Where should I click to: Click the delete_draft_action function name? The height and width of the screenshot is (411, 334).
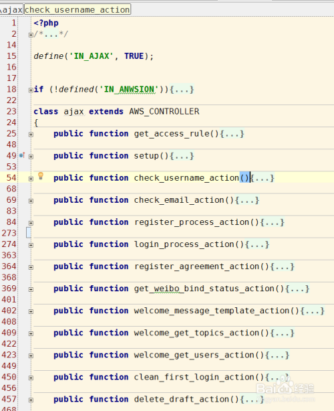pos(182,399)
